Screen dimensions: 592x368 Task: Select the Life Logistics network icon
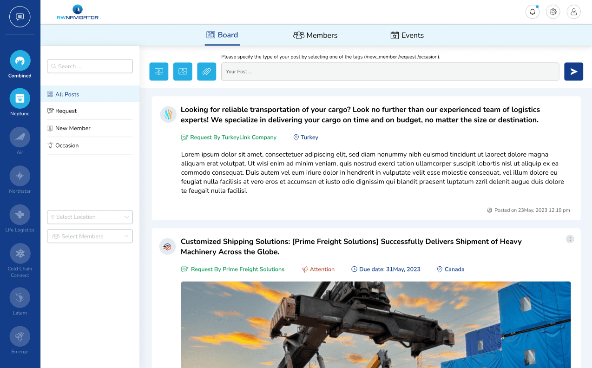click(x=20, y=215)
